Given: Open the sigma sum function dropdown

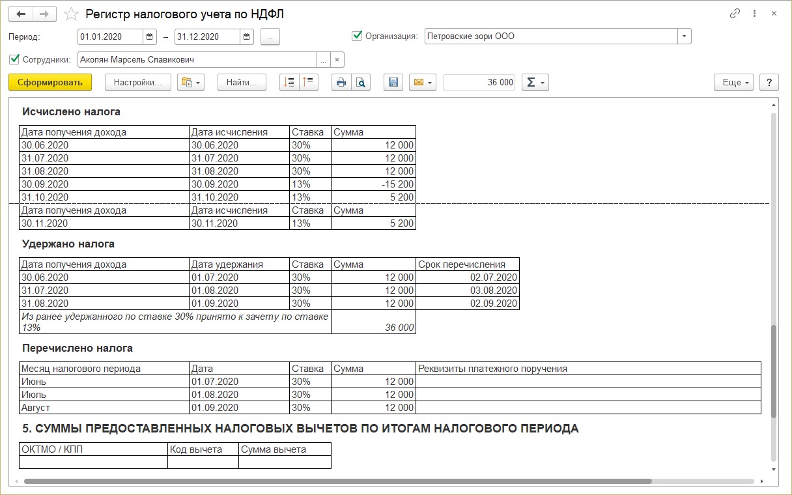Looking at the screenshot, I should point(536,82).
